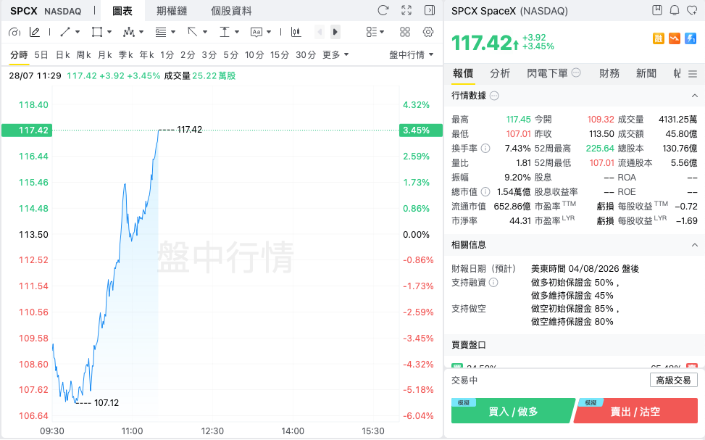The image size is (705, 440).
Task: Select the rectangle shape drawing tool
Action: tap(96, 32)
